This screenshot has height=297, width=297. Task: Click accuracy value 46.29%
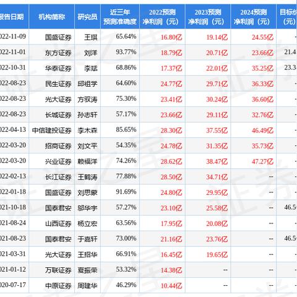click(x=126, y=285)
